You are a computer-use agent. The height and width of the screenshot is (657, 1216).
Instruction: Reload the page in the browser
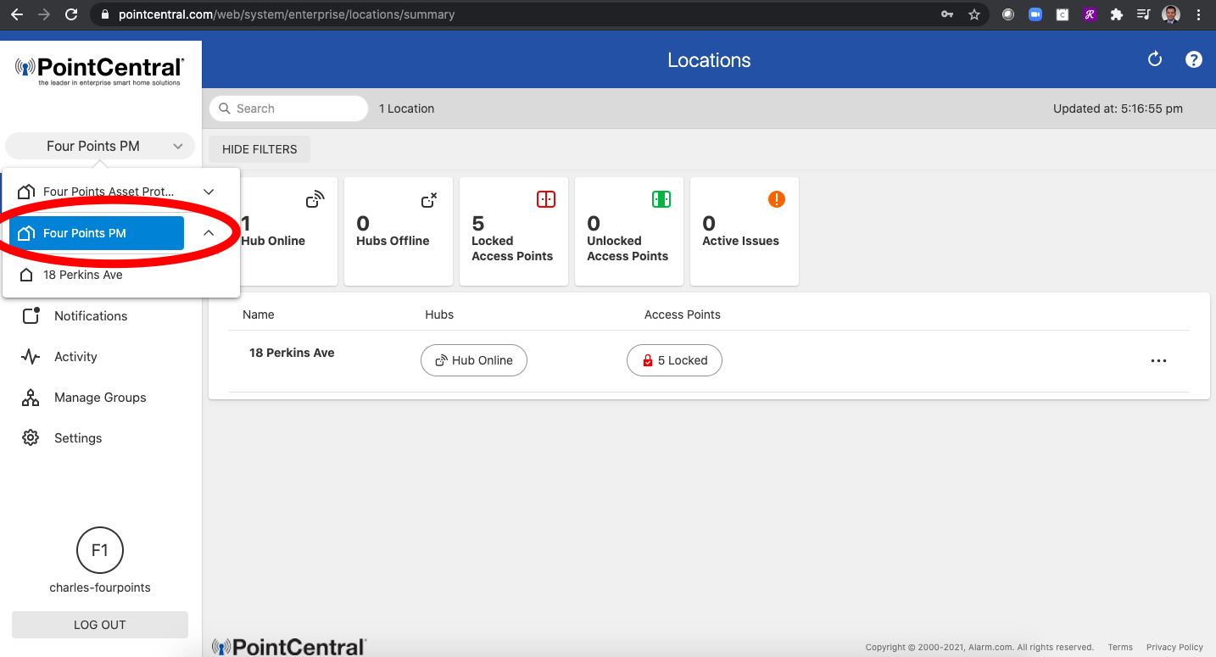72,14
